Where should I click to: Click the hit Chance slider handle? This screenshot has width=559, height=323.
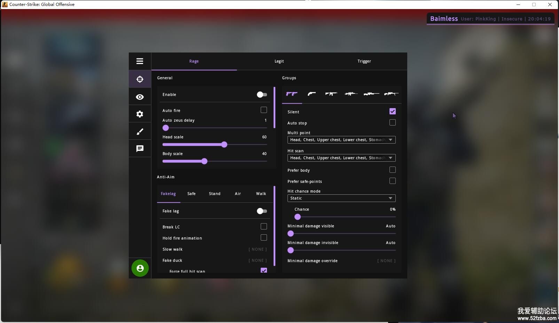pyautogui.click(x=298, y=217)
